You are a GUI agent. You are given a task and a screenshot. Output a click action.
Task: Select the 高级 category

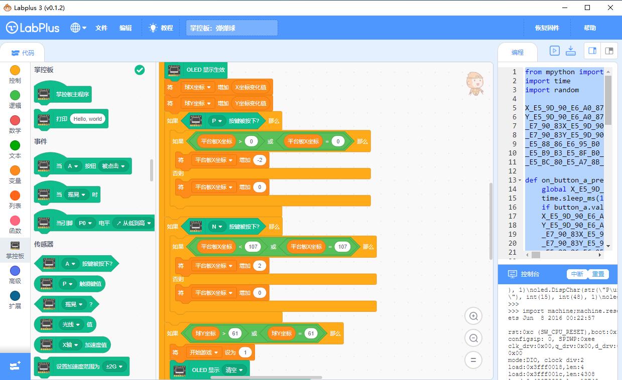click(15, 275)
